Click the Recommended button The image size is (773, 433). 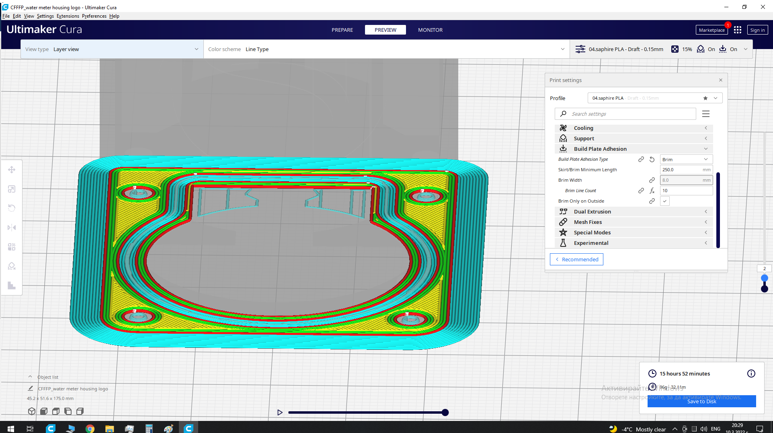[x=576, y=259]
